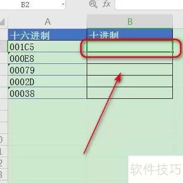The image size is (183, 183).
Task: Select empty cell next to 00038
Action: pyautogui.click(x=130, y=93)
